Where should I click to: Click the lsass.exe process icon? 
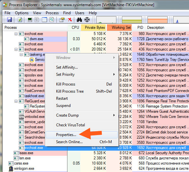click(x=16, y=153)
